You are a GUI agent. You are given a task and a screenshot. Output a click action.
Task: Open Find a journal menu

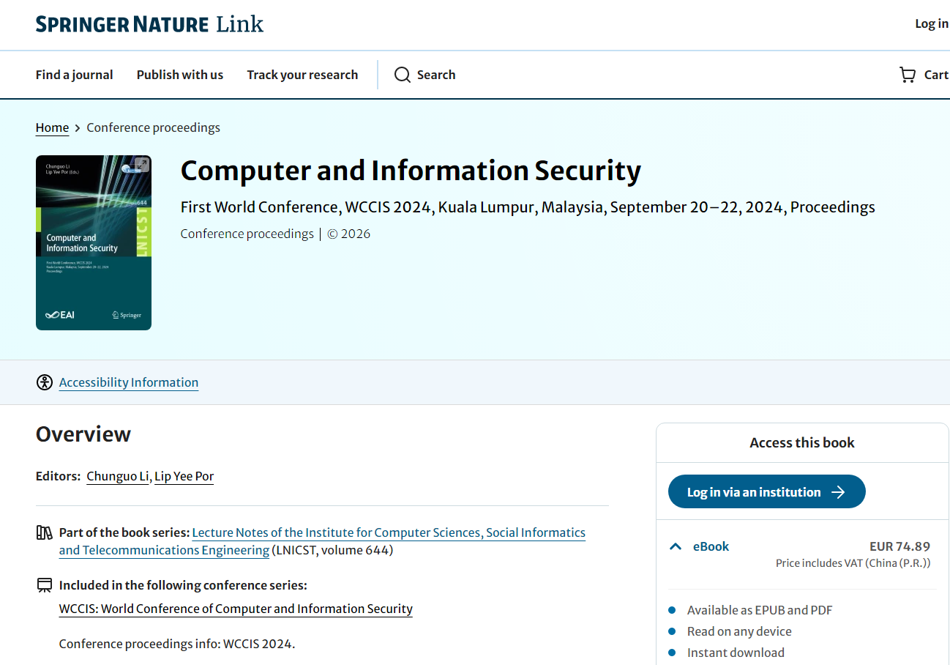click(75, 75)
